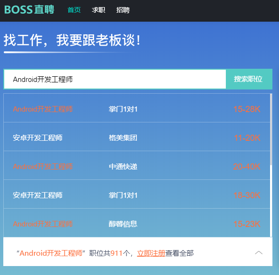The width and height of the screenshot is (279, 275).
Task: Open the Android开发工程师 job at 掌门1对1
Action: pyautogui.click(x=136, y=108)
